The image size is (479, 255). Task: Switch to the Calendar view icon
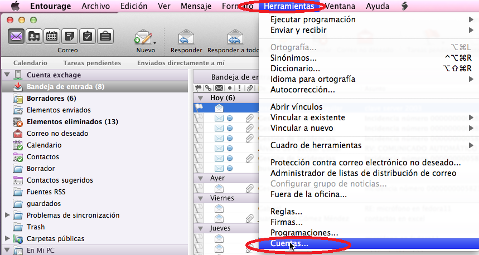[x=52, y=36]
